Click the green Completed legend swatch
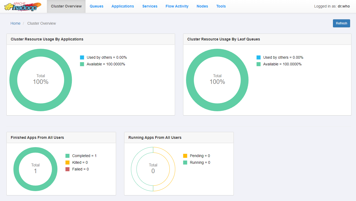 click(68, 156)
